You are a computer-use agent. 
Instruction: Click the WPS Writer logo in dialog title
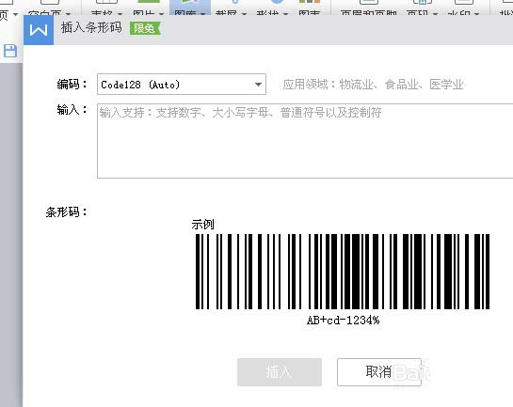pos(39,30)
